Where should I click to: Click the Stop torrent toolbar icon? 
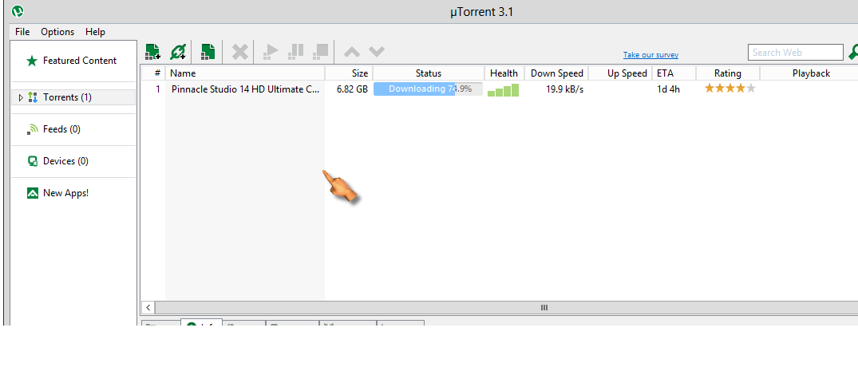pos(320,52)
